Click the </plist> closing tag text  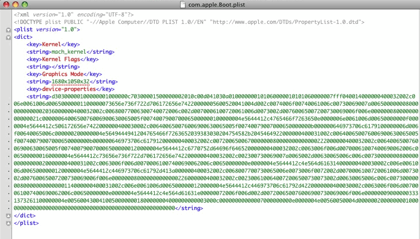pyautogui.click(x=26, y=223)
